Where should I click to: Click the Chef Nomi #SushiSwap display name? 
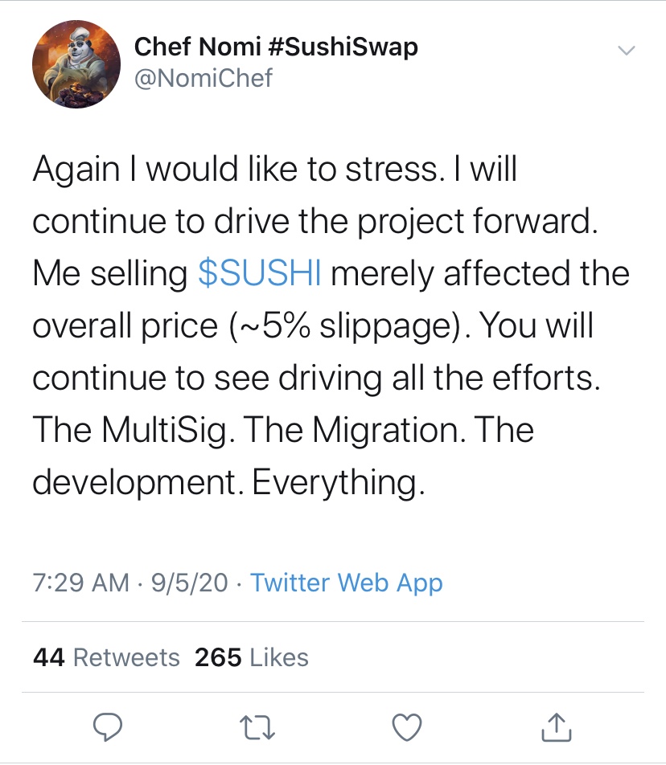pos(276,47)
